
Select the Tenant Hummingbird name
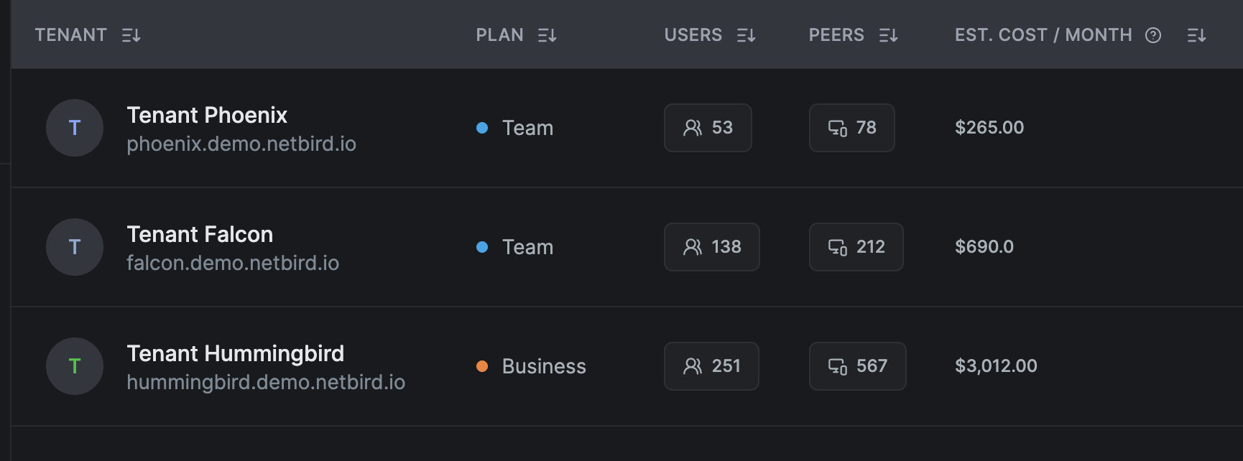[235, 353]
